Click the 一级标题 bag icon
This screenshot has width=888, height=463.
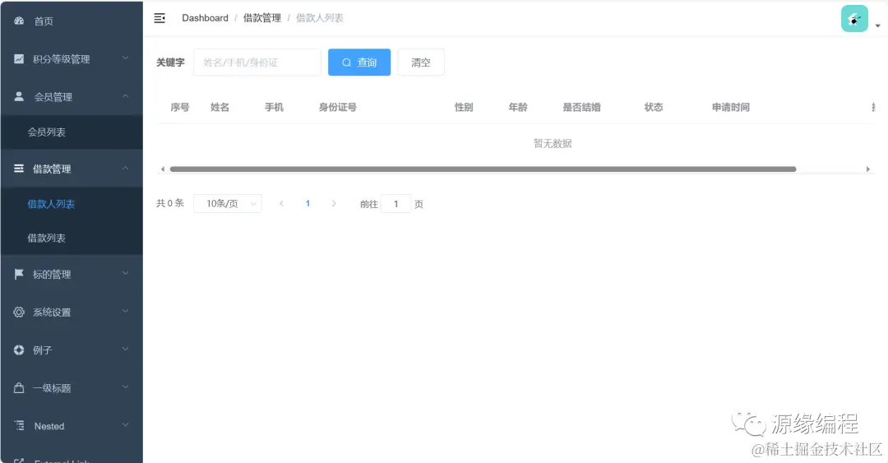19,388
